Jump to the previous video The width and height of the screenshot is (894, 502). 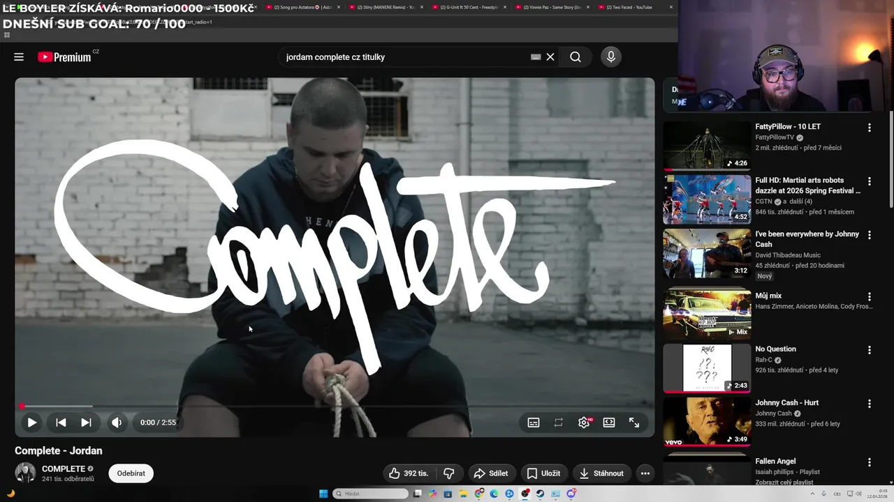pyautogui.click(x=61, y=423)
